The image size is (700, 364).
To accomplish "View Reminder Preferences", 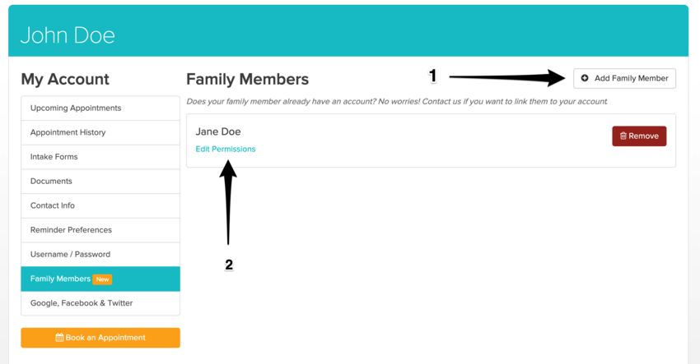I will pyautogui.click(x=71, y=230).
